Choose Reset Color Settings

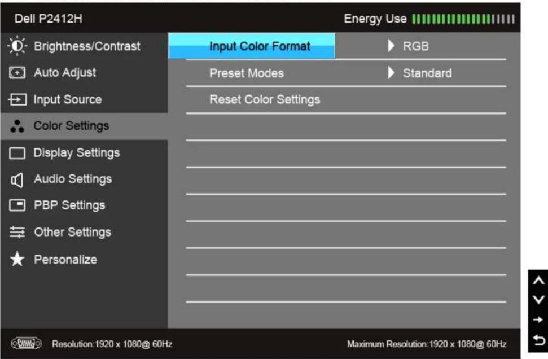[265, 99]
